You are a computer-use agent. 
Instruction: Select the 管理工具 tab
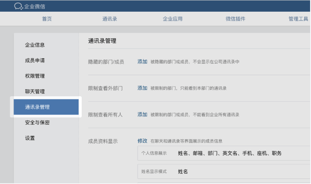click(x=298, y=19)
